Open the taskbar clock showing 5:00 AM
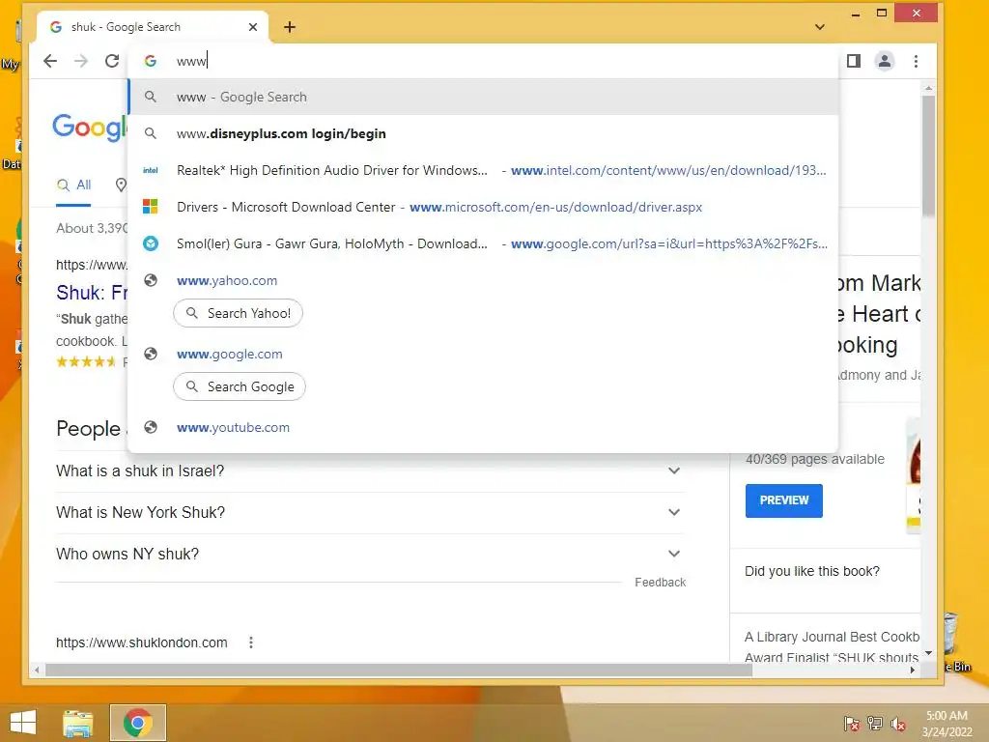 click(947, 724)
